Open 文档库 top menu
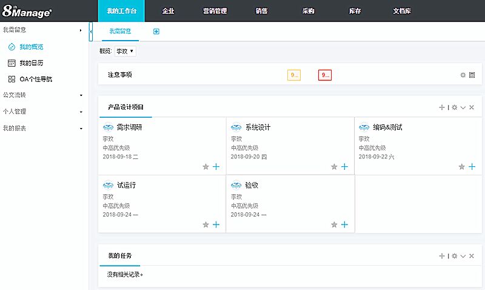 [402, 11]
